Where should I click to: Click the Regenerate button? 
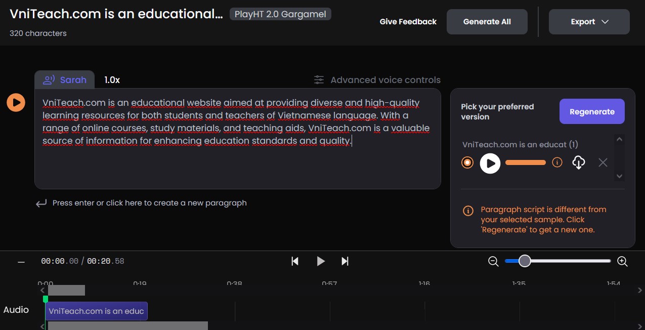(x=592, y=111)
